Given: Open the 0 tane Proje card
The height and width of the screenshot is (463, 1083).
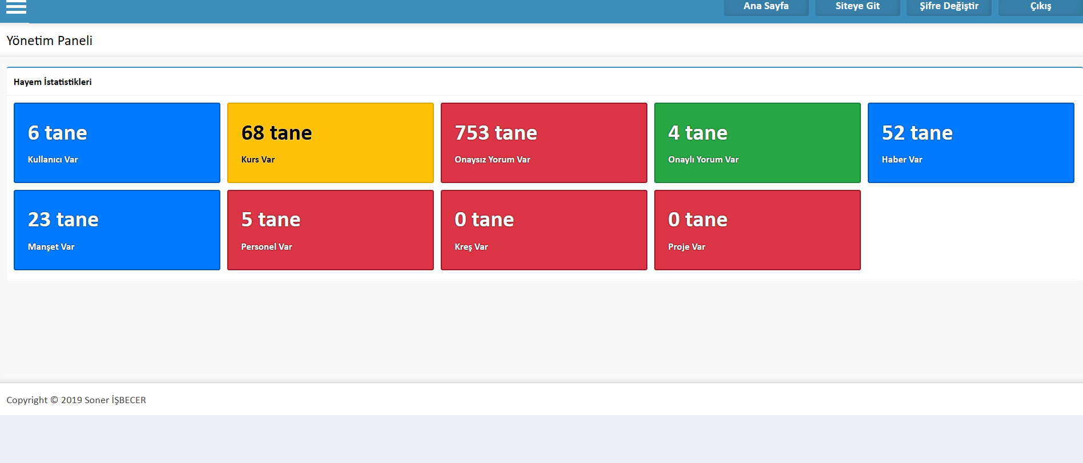Looking at the screenshot, I should point(757,230).
